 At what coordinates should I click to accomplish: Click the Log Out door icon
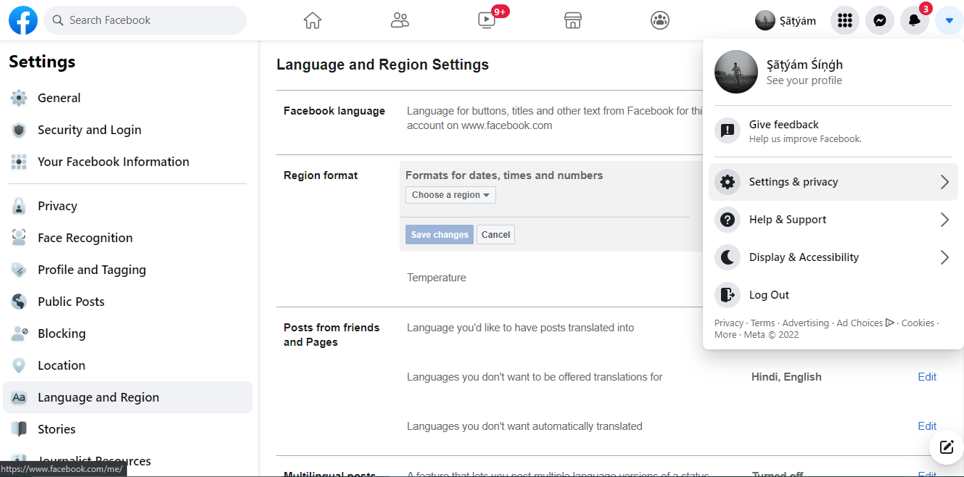[x=728, y=295]
